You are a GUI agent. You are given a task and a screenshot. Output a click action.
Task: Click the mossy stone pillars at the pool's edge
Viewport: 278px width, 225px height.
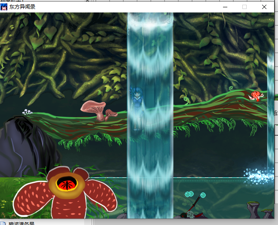coord(260,210)
